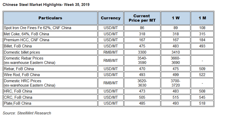Click the Domestic Rebar Prices cell

[50, 61]
